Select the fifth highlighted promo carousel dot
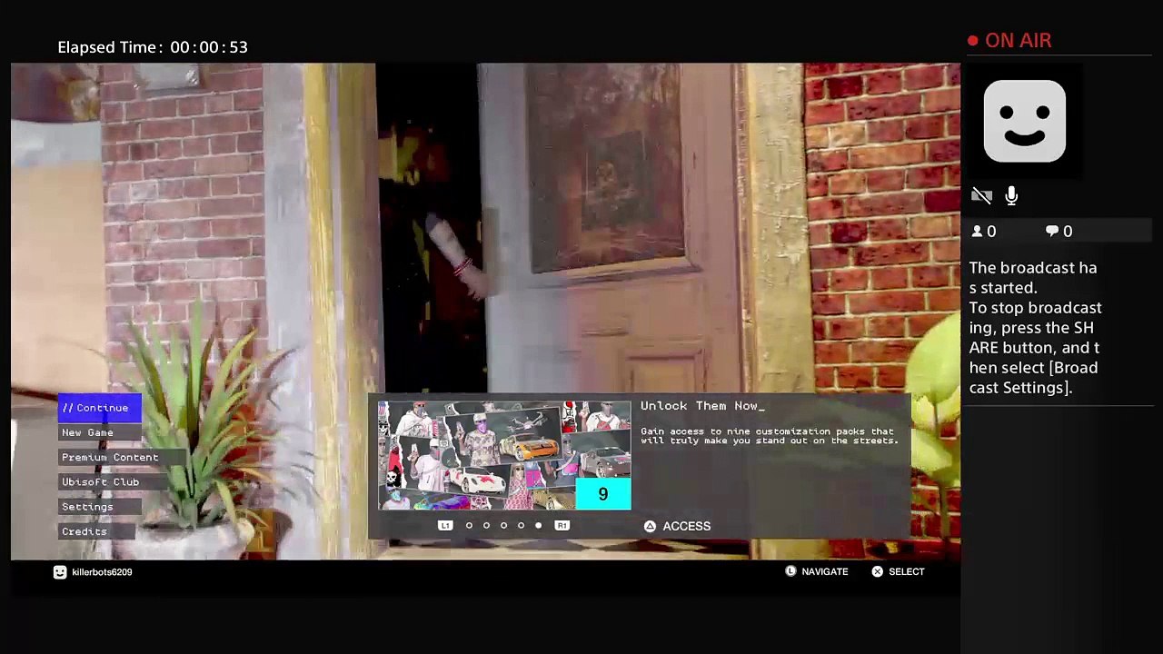This screenshot has height=654, width=1163. pyautogui.click(x=538, y=525)
